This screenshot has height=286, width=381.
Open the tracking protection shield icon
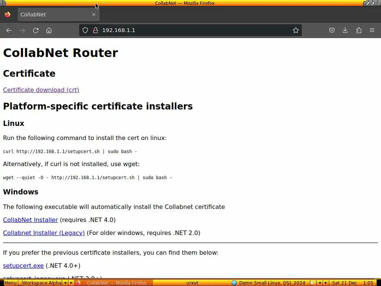tap(85, 30)
